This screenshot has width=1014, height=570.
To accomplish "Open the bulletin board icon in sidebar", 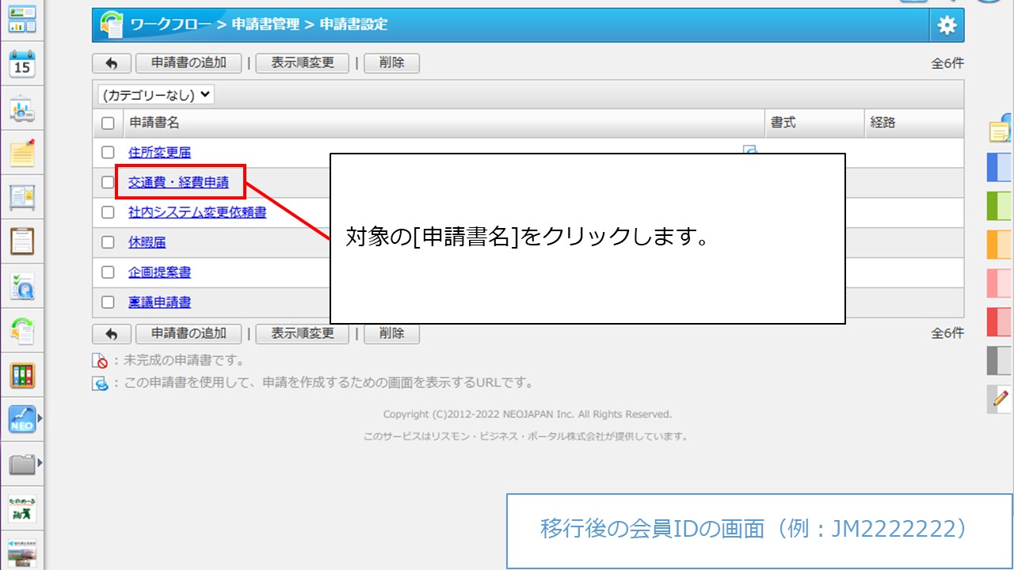I will (22, 197).
